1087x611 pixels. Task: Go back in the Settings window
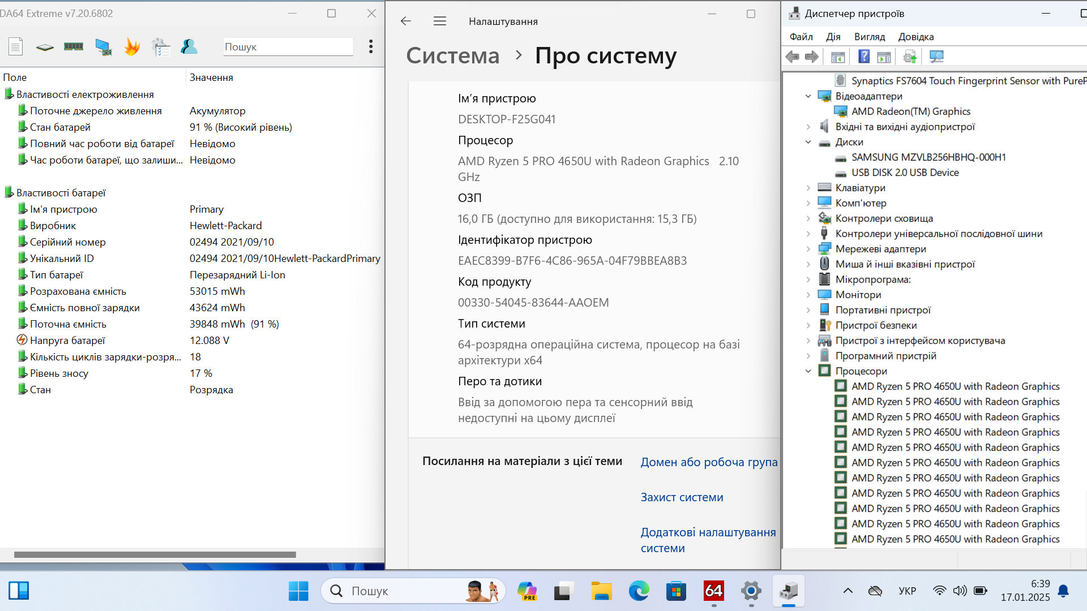pyautogui.click(x=405, y=21)
